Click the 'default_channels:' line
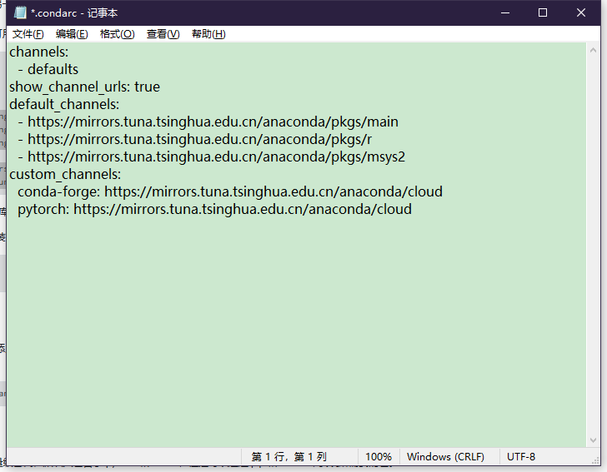The height and width of the screenshot is (472, 607). tap(64, 104)
